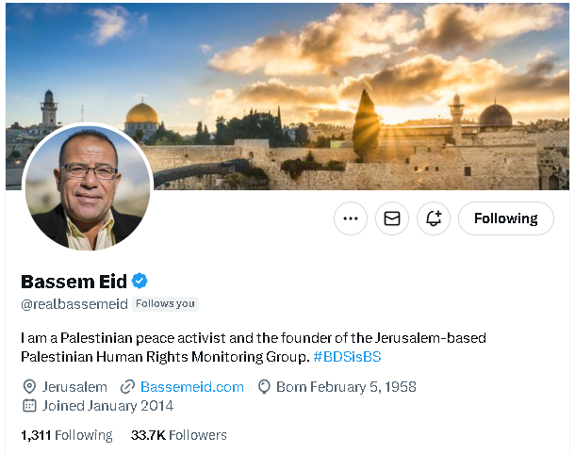Image resolution: width=575 pixels, height=453 pixels.
Task: Click the Following button to unfollow
Action: (505, 218)
